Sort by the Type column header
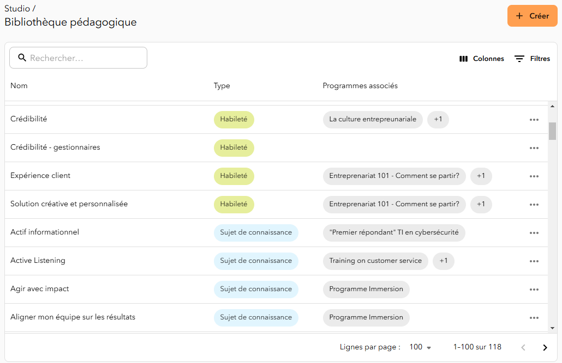This screenshot has width=562, height=363. pos(222,85)
